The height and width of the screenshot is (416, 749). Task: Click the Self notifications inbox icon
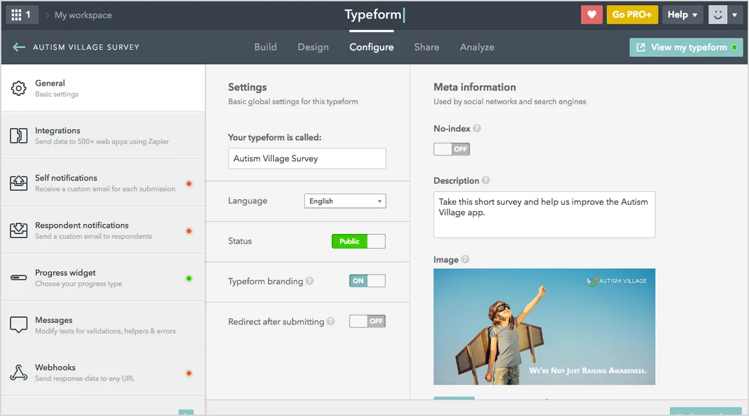click(x=19, y=183)
